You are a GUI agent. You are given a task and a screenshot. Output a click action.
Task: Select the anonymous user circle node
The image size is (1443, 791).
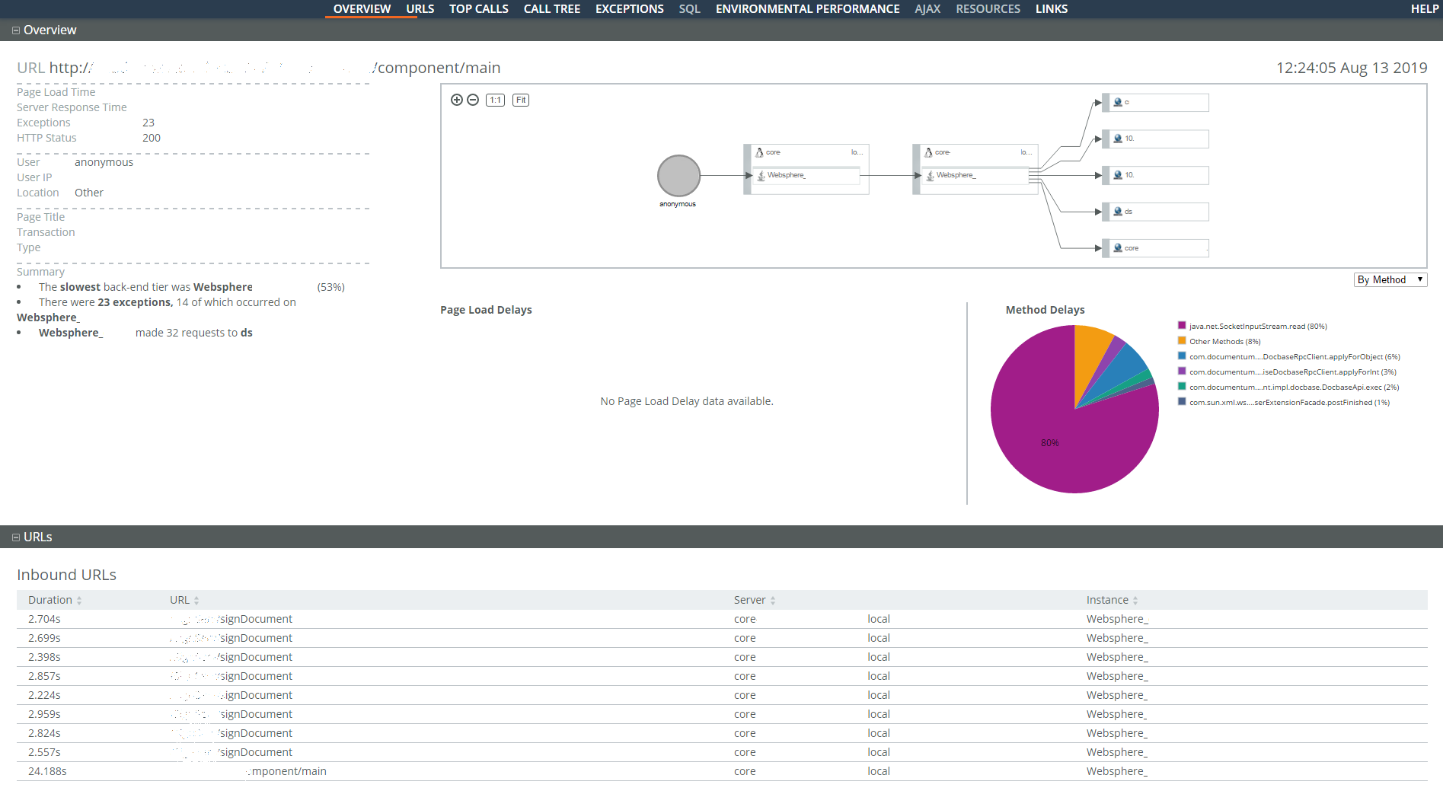678,176
